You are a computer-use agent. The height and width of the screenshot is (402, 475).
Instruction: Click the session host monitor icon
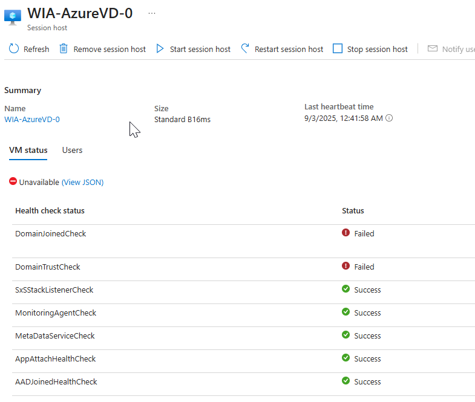click(x=13, y=18)
